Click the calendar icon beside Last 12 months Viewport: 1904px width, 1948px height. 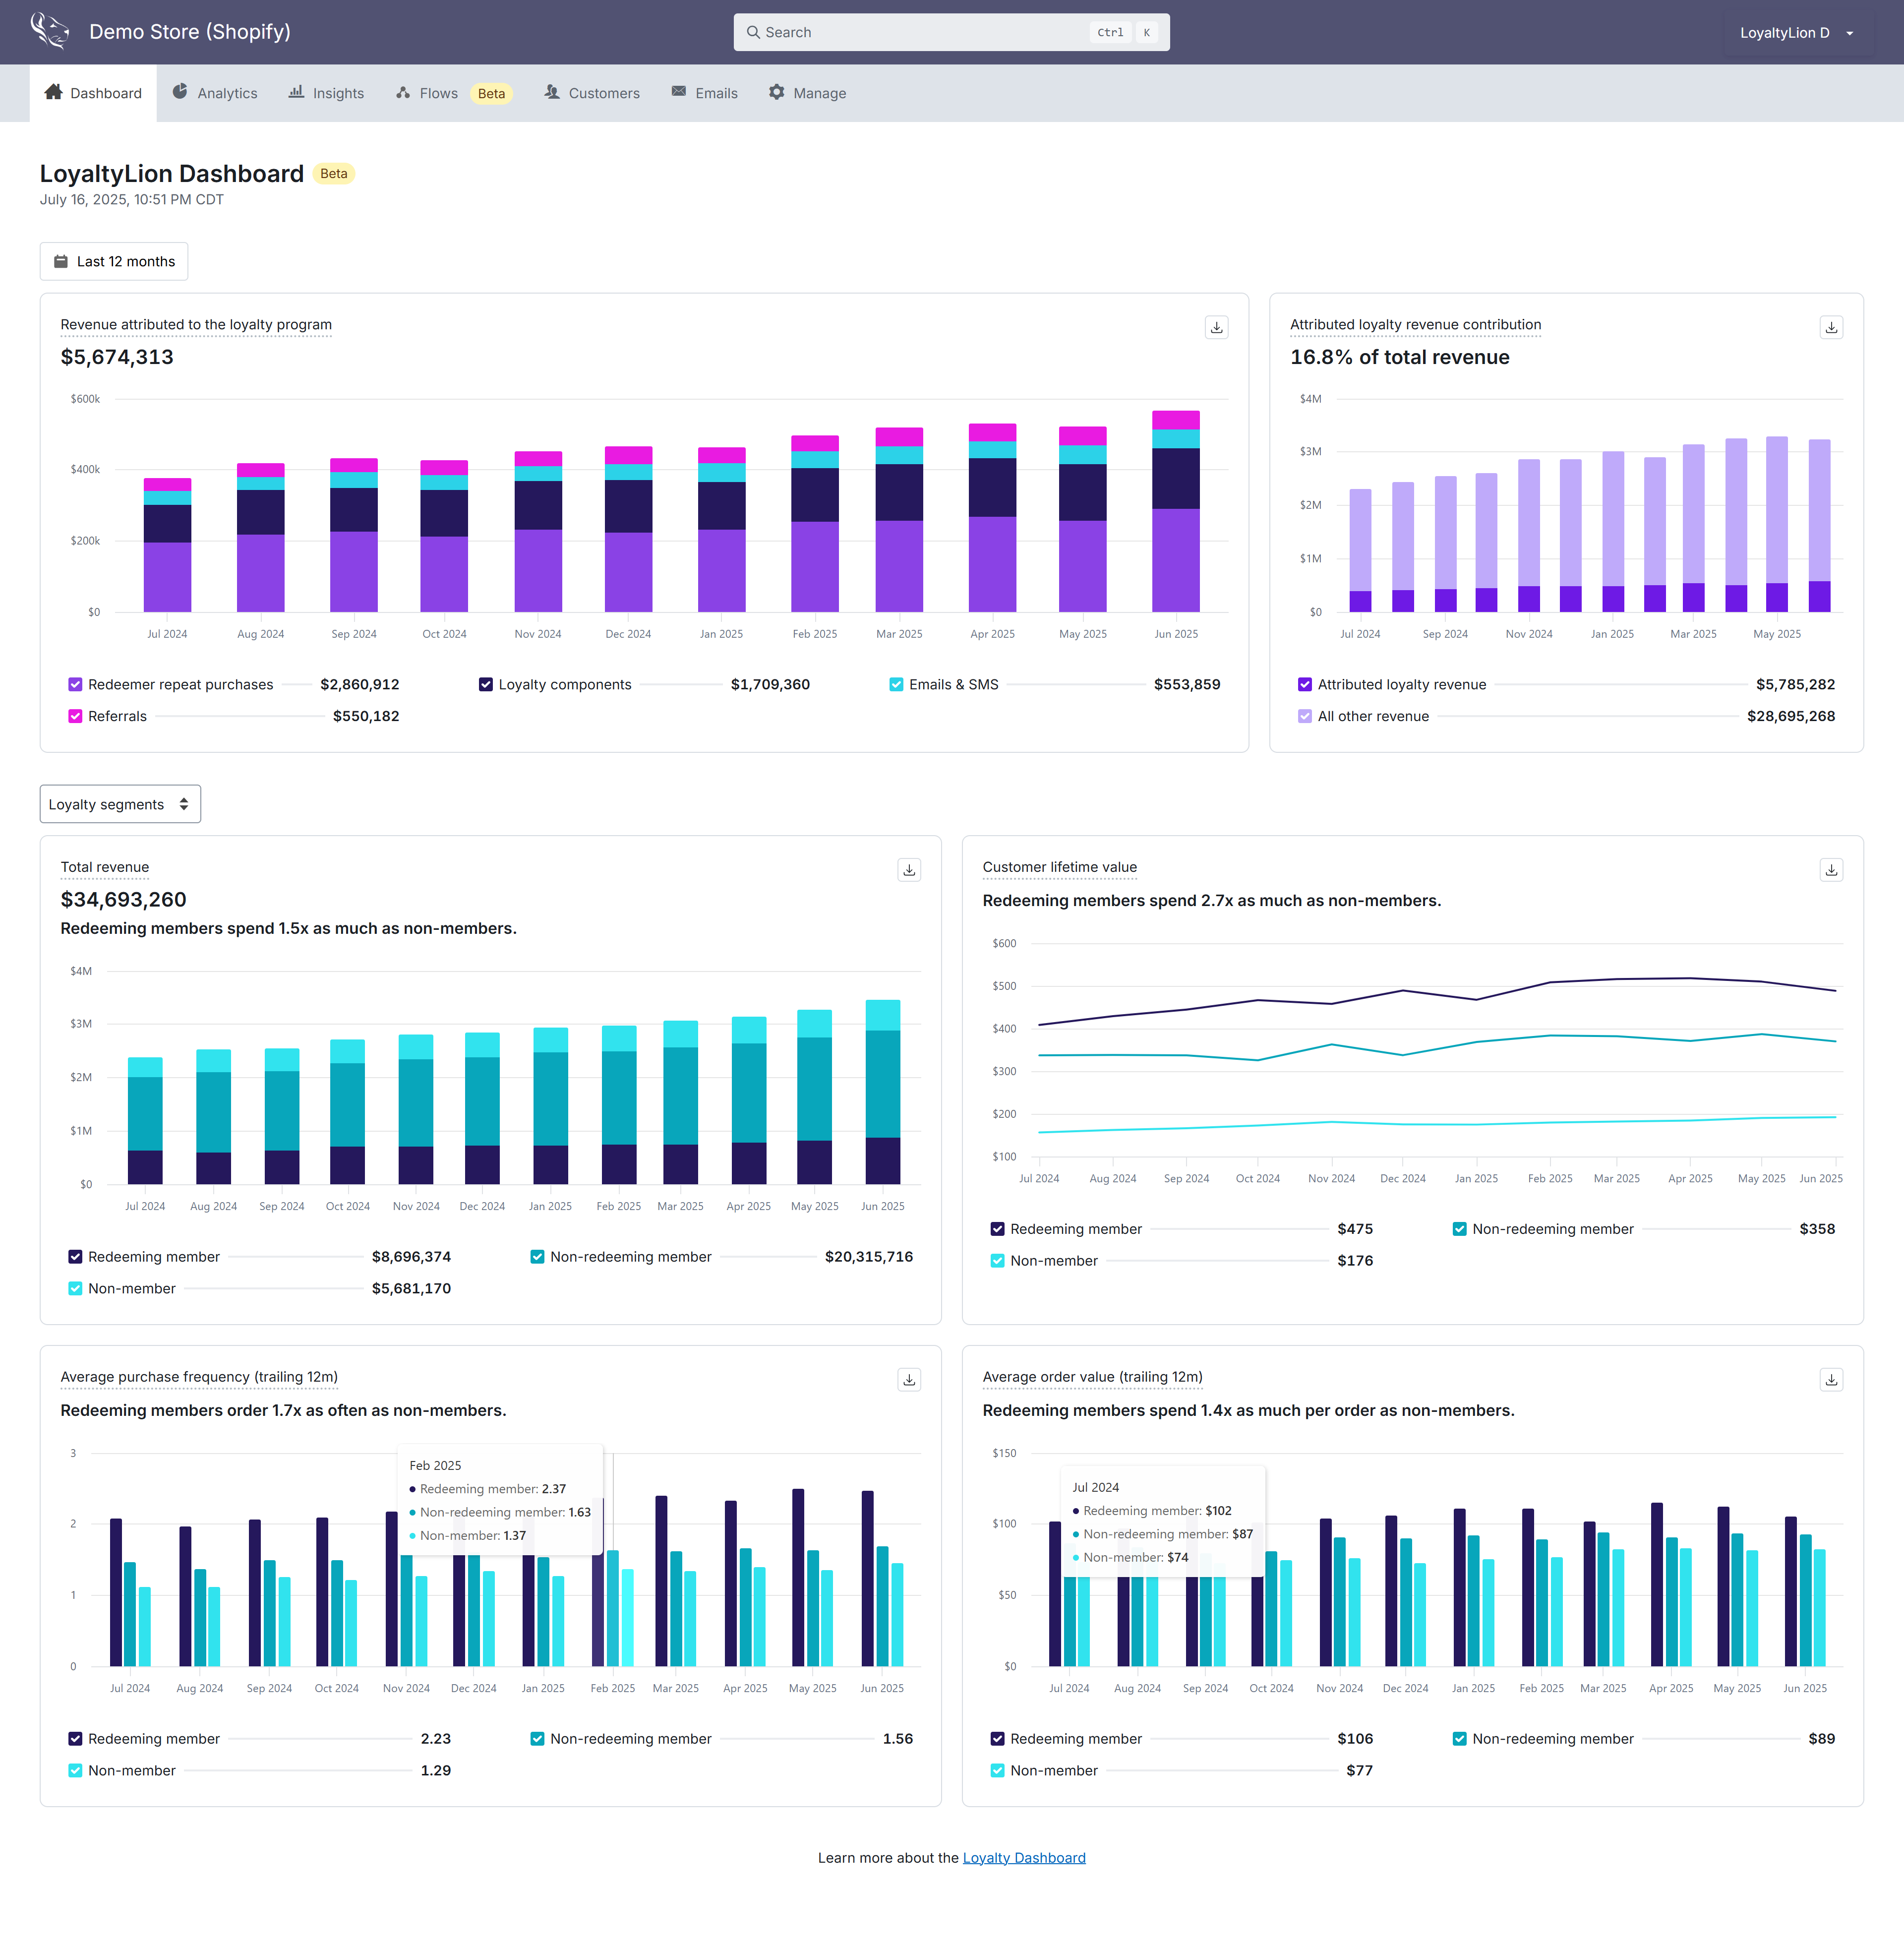coord(60,261)
